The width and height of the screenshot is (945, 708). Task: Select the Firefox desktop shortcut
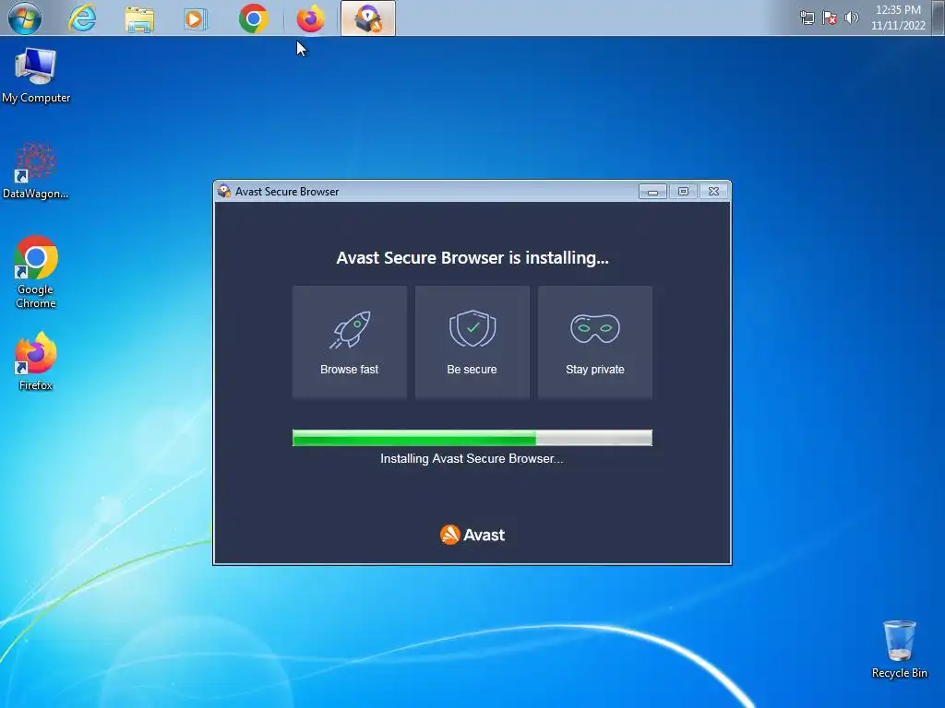(36, 361)
